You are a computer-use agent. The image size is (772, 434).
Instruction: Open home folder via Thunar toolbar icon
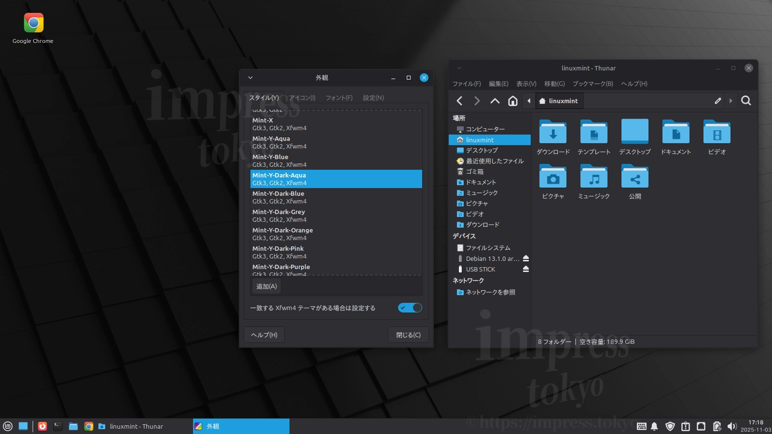pyautogui.click(x=513, y=101)
